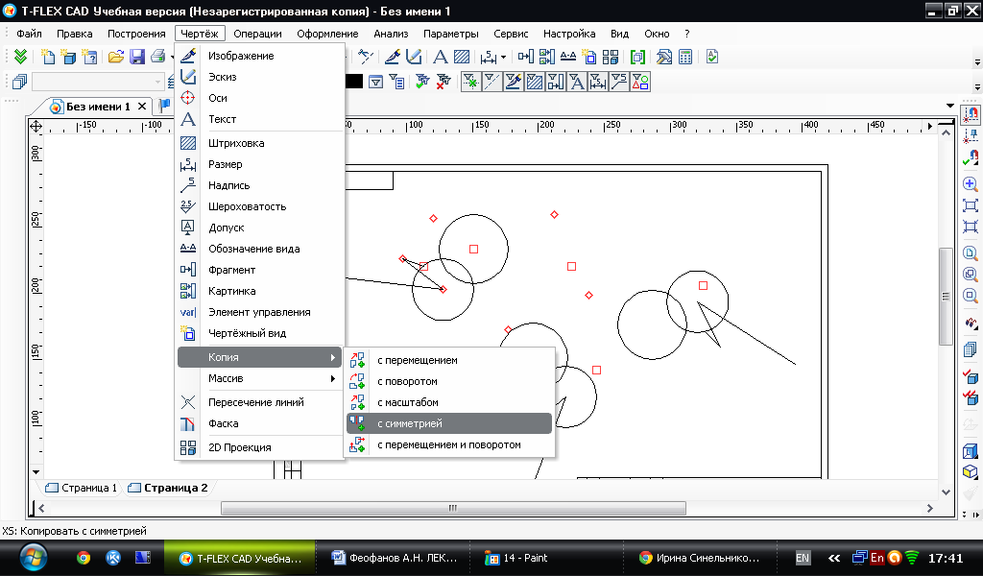Toggle hatch selection filter
This screenshot has width=983, height=576.
pos(535,82)
